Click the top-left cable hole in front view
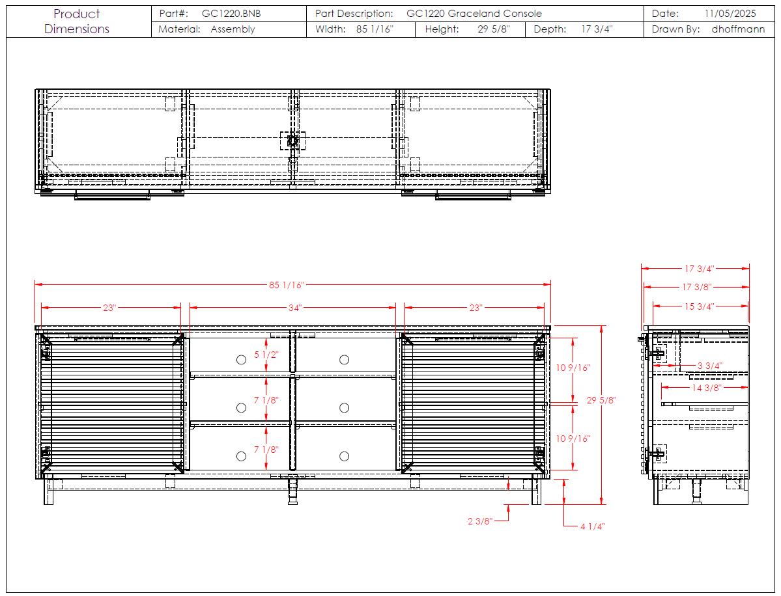781x596 pixels. (241, 360)
